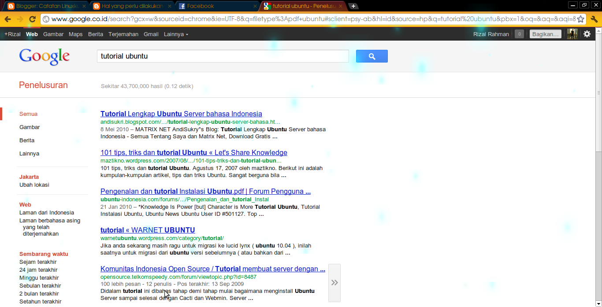Click andisukri.blogspot.com green URL text
This screenshot has height=307, width=602.
click(190, 122)
